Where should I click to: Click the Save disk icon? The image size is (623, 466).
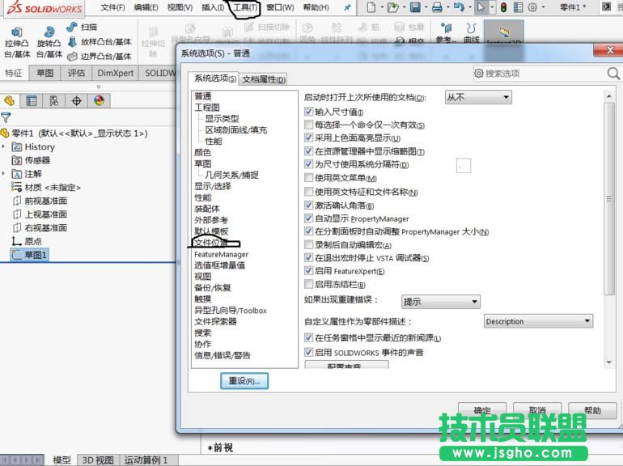pyautogui.click(x=415, y=7)
